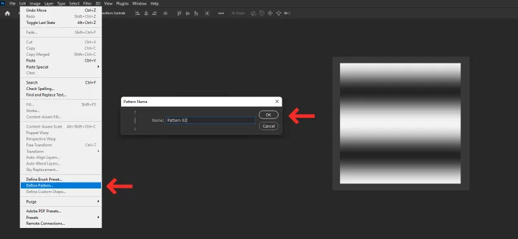
Task: Click Cancel in Pattern Name dialog
Action: click(x=269, y=126)
